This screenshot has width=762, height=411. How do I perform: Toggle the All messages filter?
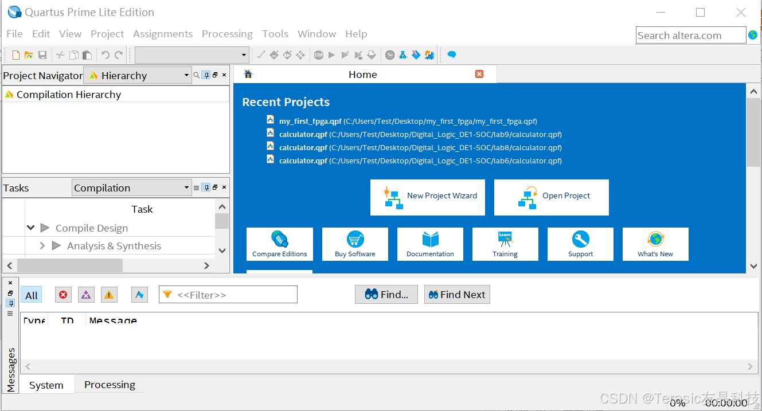32,295
